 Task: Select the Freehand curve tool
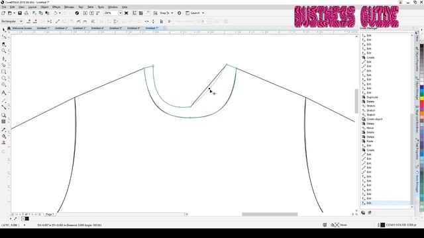click(x=4, y=58)
